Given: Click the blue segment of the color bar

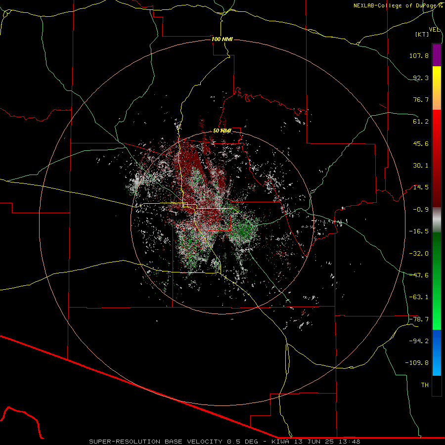Looking at the screenshot, I should (x=437, y=353).
